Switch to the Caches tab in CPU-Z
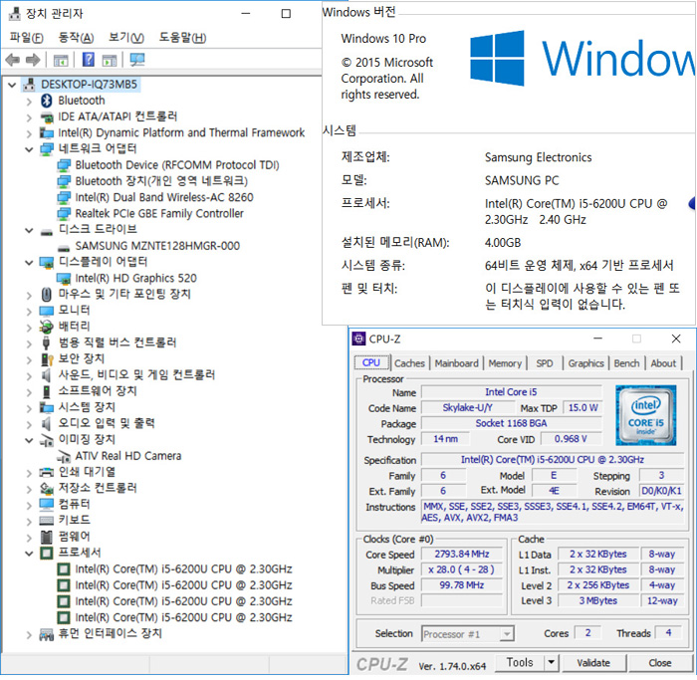 pos(409,363)
